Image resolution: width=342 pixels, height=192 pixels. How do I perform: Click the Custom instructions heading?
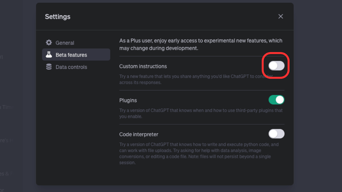[x=143, y=66]
